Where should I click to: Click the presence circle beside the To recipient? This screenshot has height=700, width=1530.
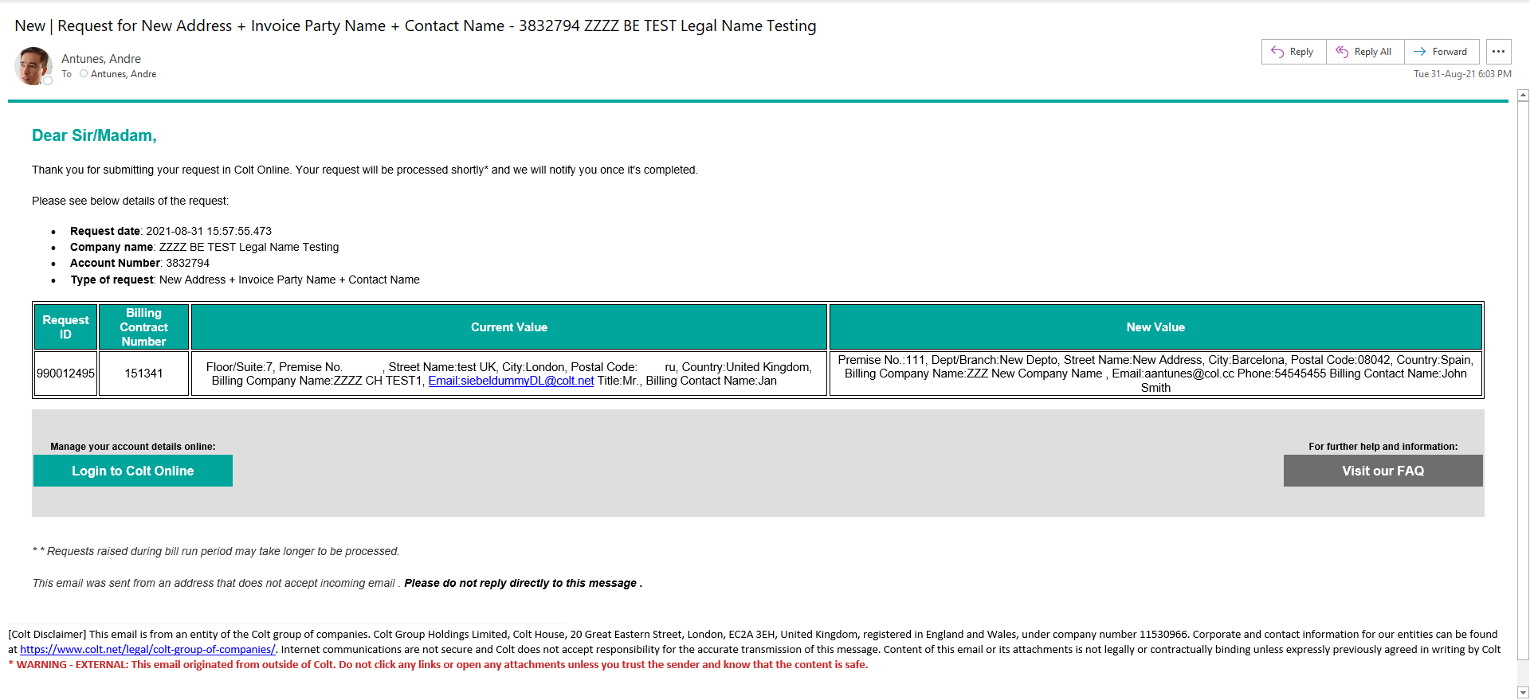click(84, 74)
